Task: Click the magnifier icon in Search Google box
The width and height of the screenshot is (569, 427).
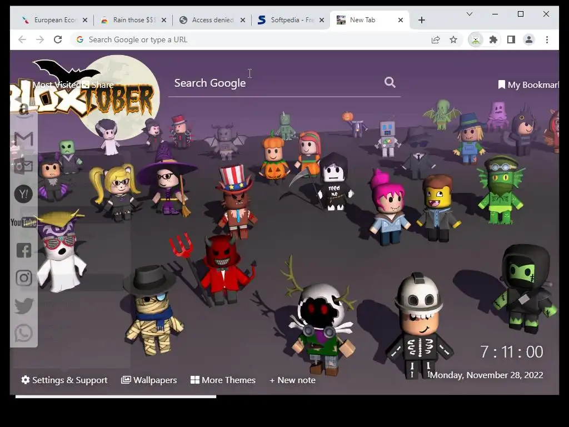Action: pyautogui.click(x=390, y=82)
